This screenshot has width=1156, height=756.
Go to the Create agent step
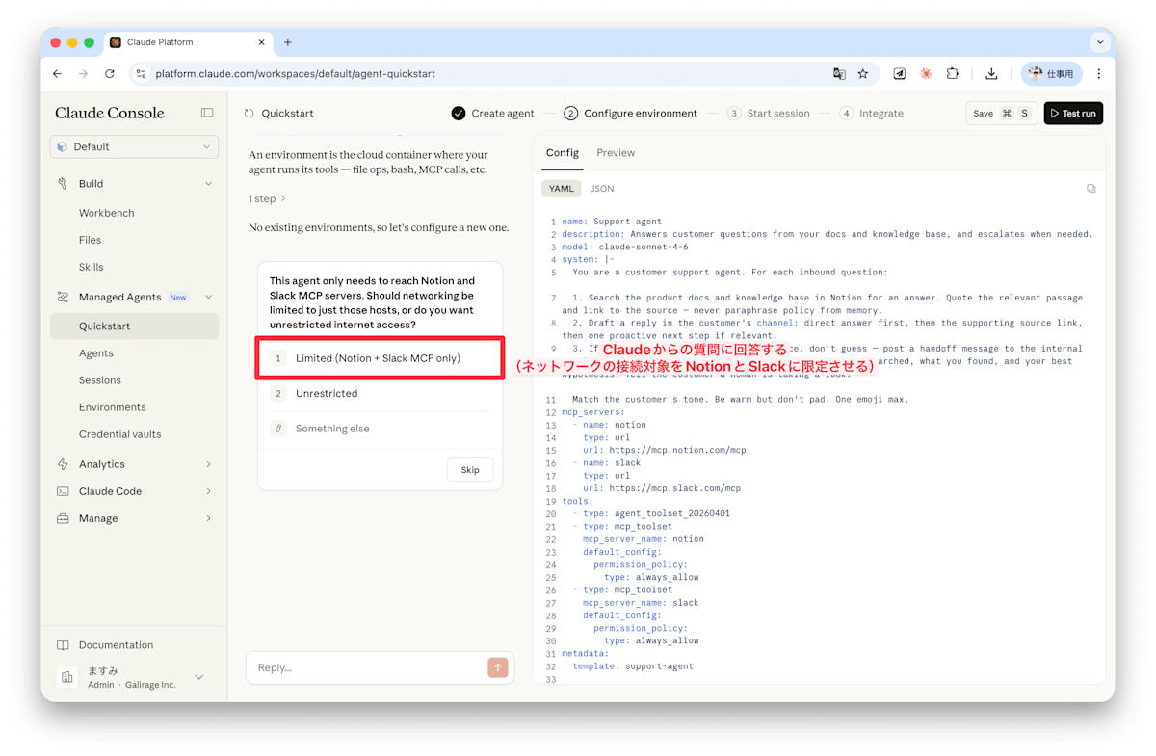[492, 113]
